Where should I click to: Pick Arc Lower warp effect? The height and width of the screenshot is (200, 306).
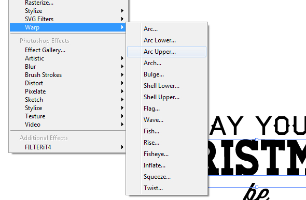pyautogui.click(x=166, y=40)
